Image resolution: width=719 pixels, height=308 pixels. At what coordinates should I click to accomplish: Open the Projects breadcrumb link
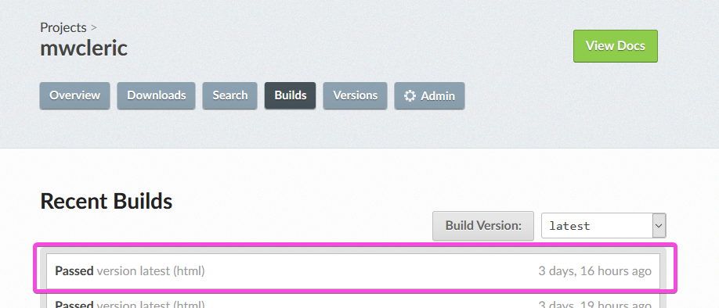(63, 27)
